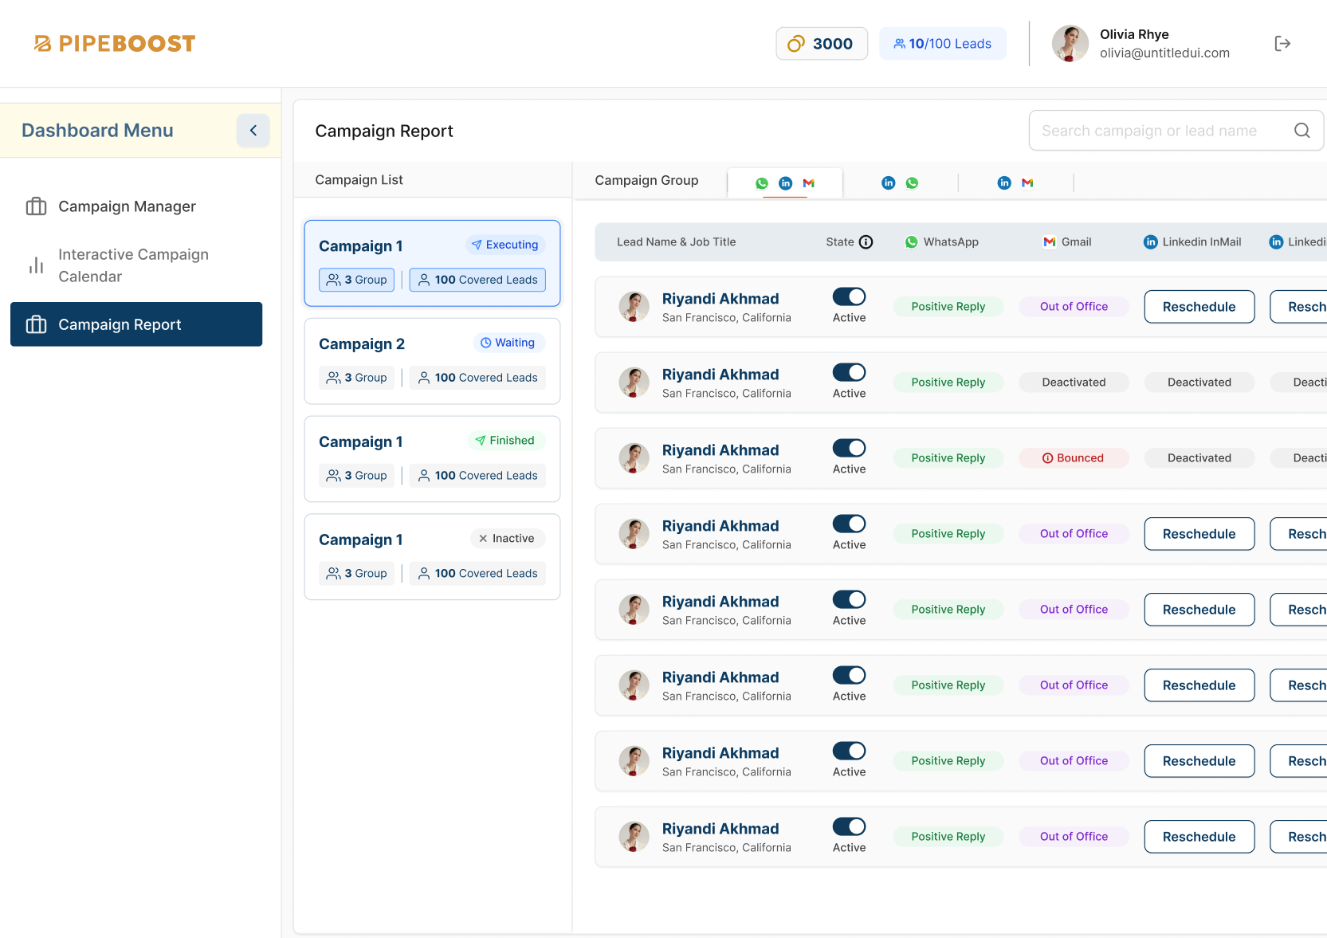
Task: Switch to LinkedIn and WhatsApp group tab
Action: pos(901,183)
